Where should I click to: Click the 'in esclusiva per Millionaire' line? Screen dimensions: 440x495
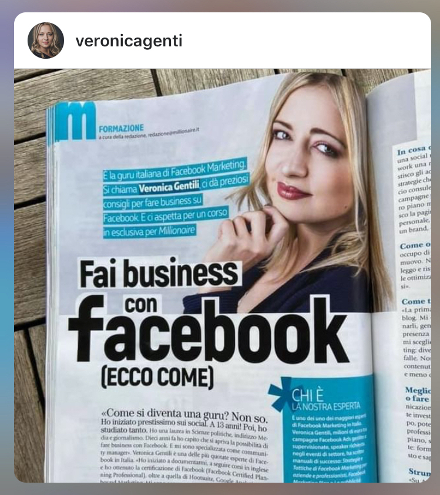point(149,231)
